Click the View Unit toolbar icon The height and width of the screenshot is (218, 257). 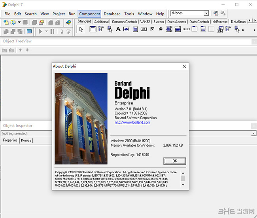point(6,31)
